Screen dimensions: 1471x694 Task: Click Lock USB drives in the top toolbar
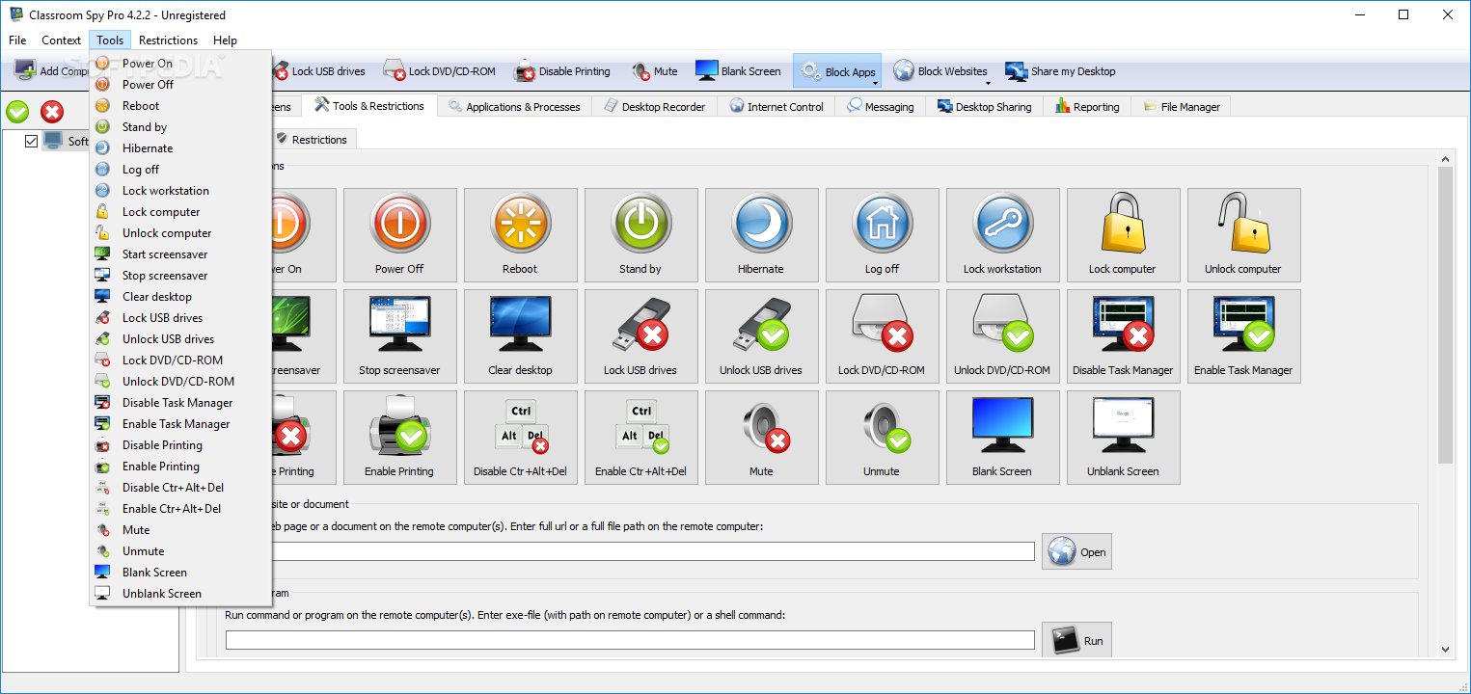(x=318, y=71)
